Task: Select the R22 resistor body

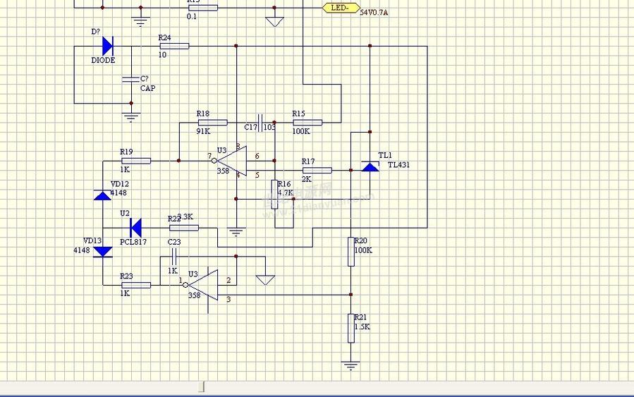Action: 184,228
